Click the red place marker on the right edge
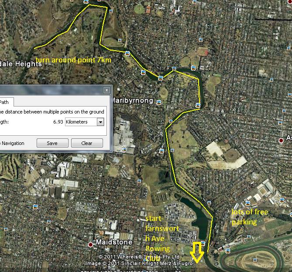 282,140
